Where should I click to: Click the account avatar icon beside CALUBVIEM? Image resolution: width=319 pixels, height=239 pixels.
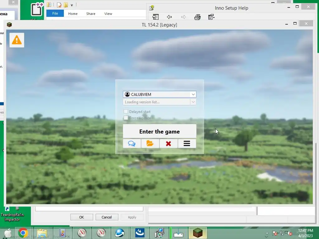pos(127,94)
